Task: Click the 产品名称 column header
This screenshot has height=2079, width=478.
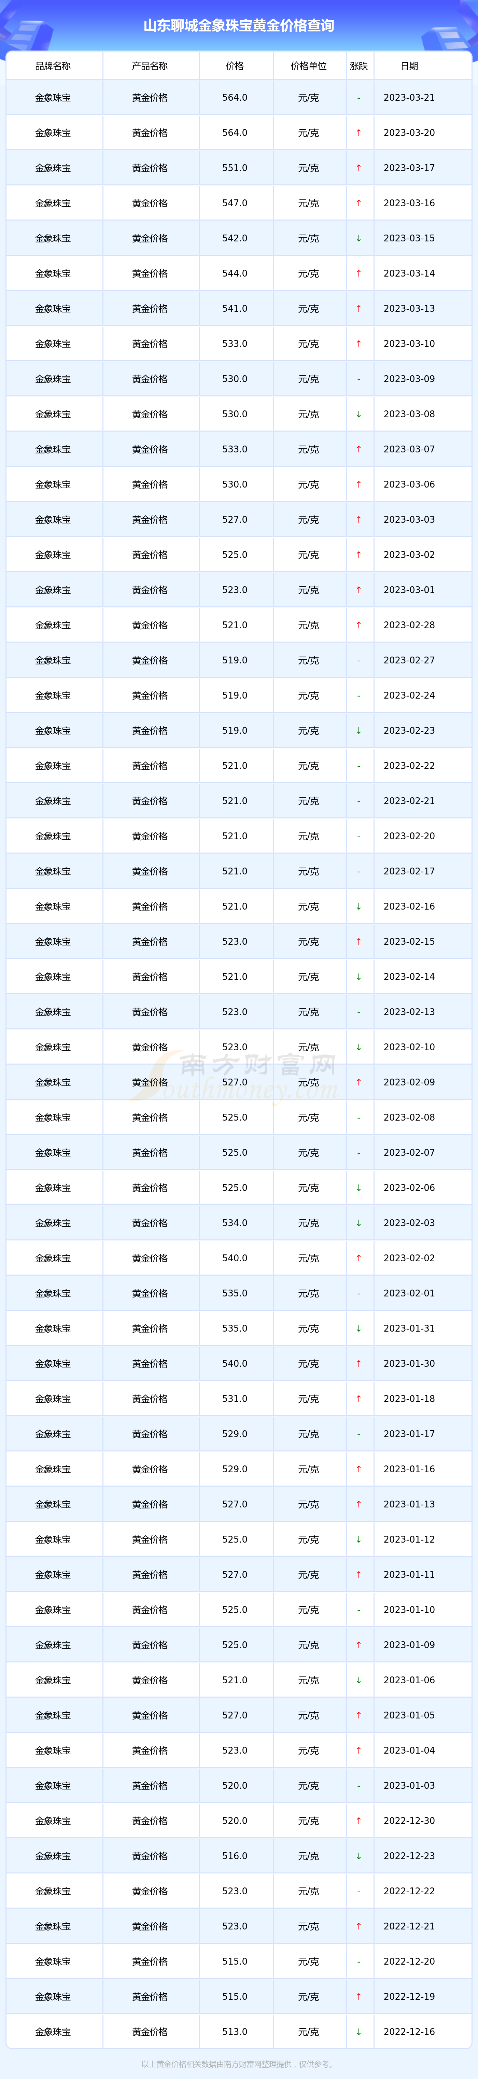Action: click(150, 66)
